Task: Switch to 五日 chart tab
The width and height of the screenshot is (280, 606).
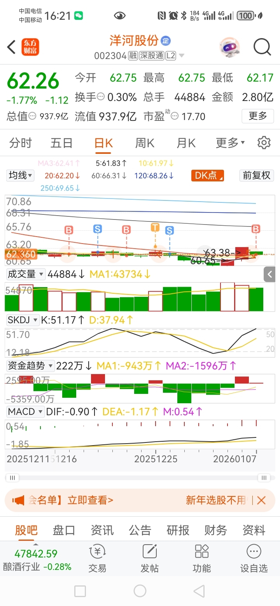Action: tap(62, 143)
